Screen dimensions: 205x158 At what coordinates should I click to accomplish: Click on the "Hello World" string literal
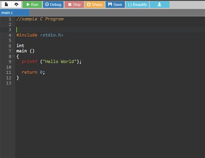click(59, 62)
